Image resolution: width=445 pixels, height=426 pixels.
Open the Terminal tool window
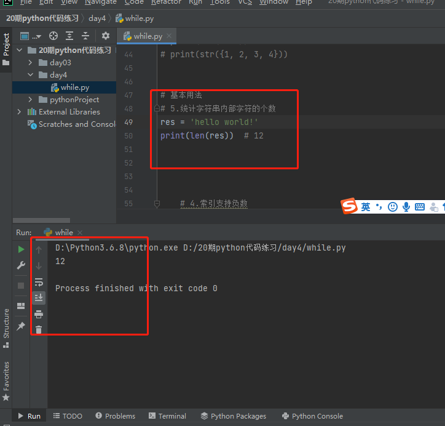coord(167,416)
